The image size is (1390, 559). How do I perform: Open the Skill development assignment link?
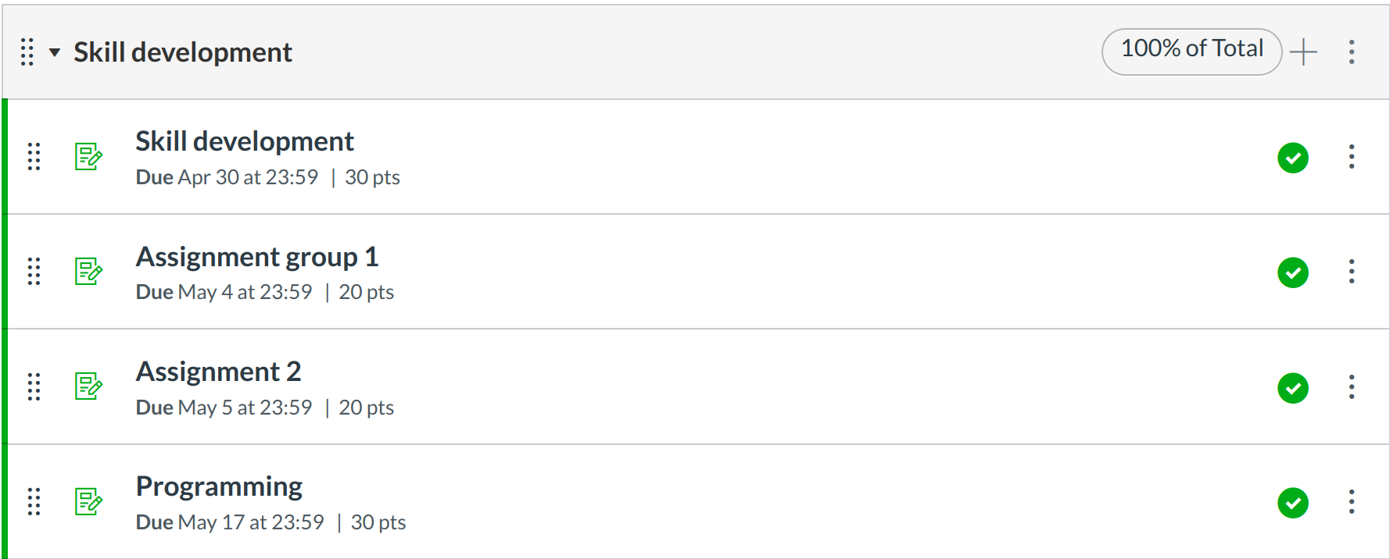click(x=245, y=141)
